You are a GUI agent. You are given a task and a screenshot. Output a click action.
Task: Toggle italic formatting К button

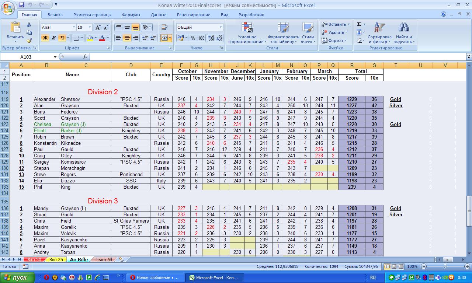(53, 38)
